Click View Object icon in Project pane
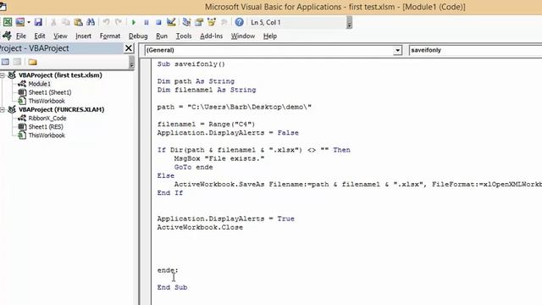This screenshot has width=542, height=305. (17, 62)
